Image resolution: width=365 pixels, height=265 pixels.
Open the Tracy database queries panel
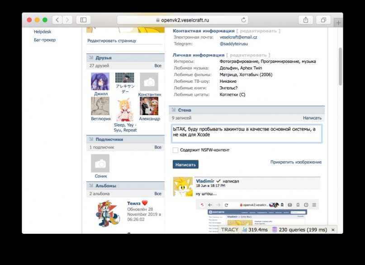[x=299, y=230]
